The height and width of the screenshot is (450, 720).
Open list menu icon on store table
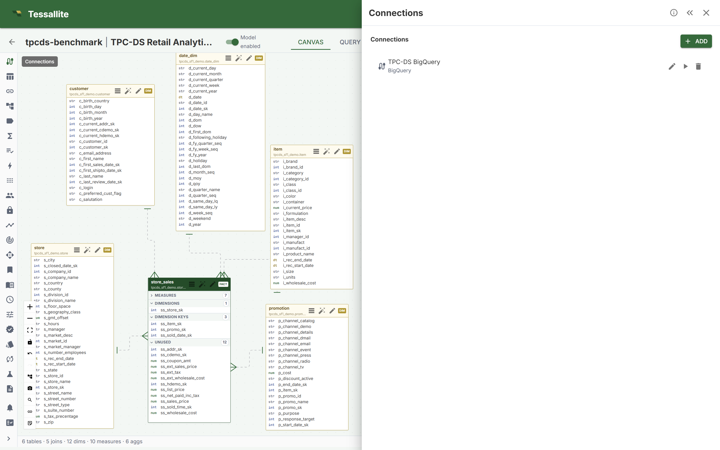pyautogui.click(x=77, y=250)
